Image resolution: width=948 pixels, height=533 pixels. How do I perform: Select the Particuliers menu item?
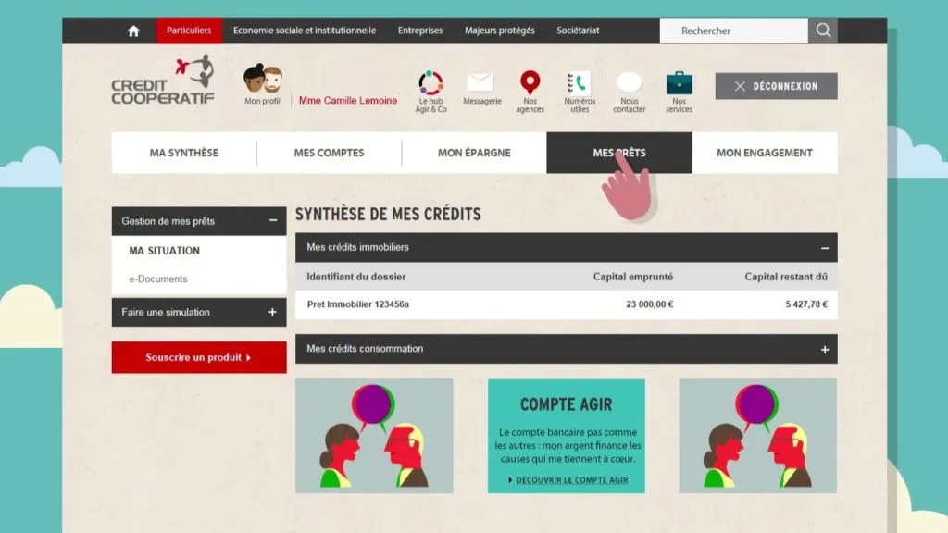(189, 31)
